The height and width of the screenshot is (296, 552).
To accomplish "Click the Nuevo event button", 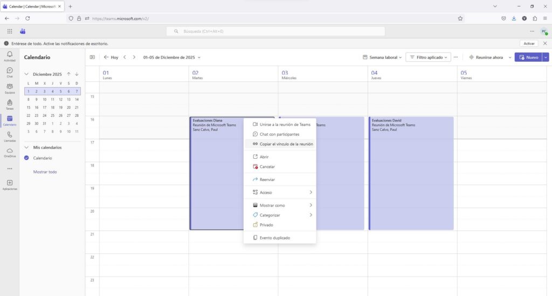I will point(528,57).
